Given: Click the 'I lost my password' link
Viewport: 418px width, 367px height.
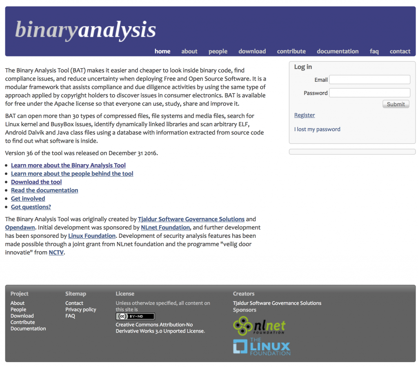Looking at the screenshot, I should (317, 129).
